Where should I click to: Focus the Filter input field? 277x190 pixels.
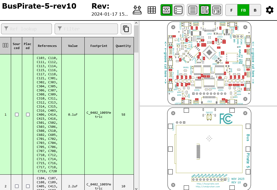86,29
